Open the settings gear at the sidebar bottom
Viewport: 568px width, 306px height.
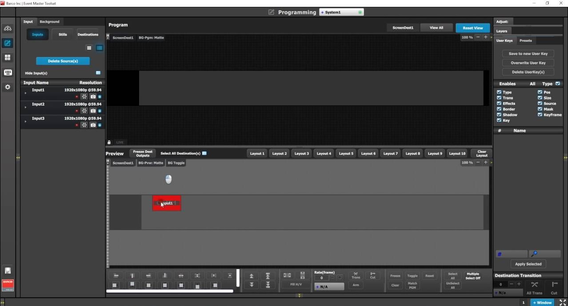coord(8,87)
